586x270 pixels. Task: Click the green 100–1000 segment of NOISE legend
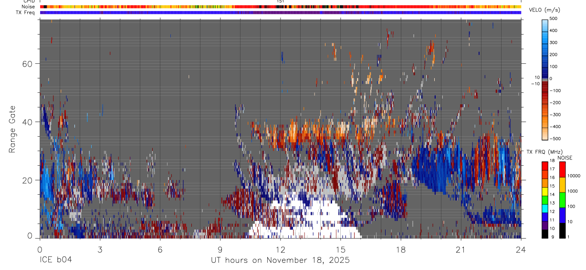click(563, 200)
